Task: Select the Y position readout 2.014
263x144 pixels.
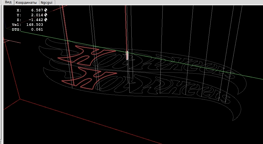Action: [37, 15]
